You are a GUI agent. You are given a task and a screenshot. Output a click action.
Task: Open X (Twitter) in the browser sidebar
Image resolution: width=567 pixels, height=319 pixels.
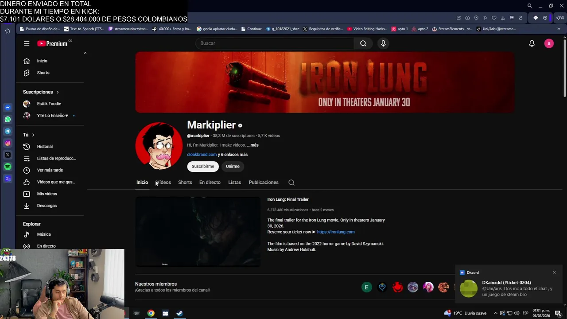[8, 155]
